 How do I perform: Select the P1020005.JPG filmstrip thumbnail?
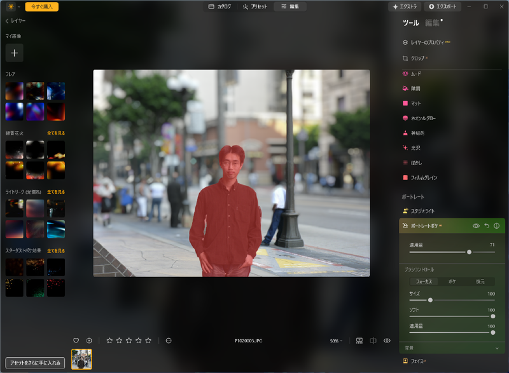point(81,359)
